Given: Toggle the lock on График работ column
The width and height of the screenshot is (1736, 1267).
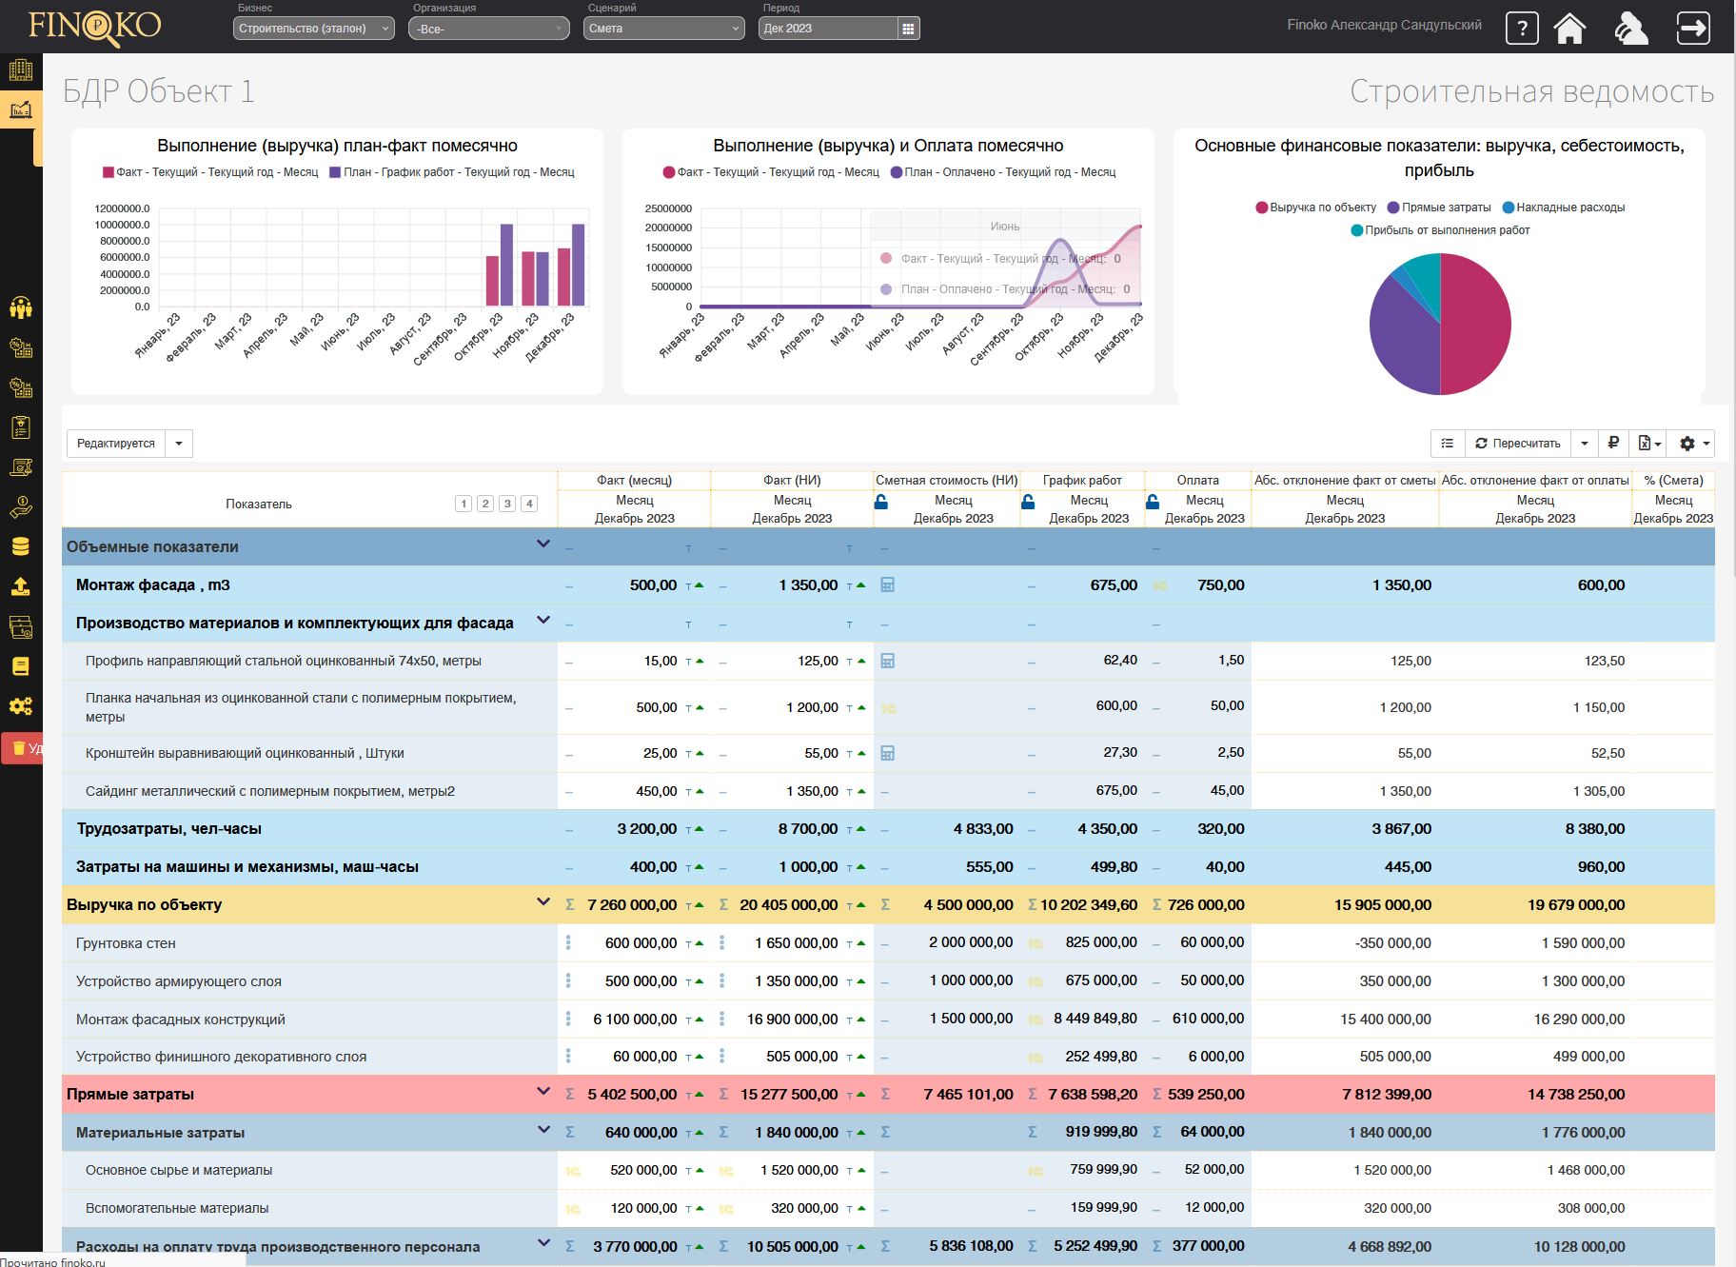Looking at the screenshot, I should (1028, 502).
